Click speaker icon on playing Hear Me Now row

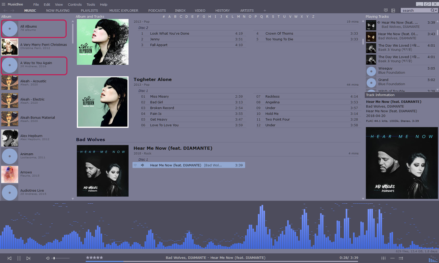click(142, 165)
